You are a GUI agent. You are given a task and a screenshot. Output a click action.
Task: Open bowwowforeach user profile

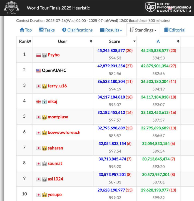coord(64,132)
